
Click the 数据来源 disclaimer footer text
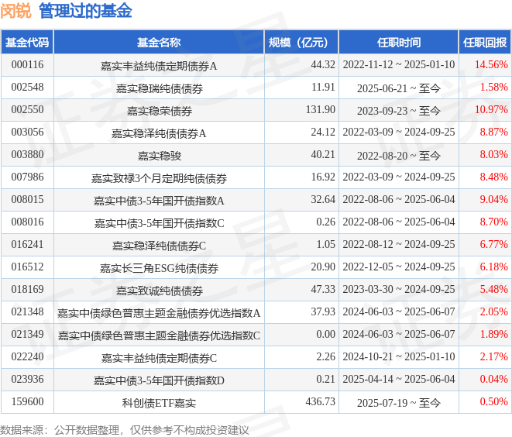point(124,429)
